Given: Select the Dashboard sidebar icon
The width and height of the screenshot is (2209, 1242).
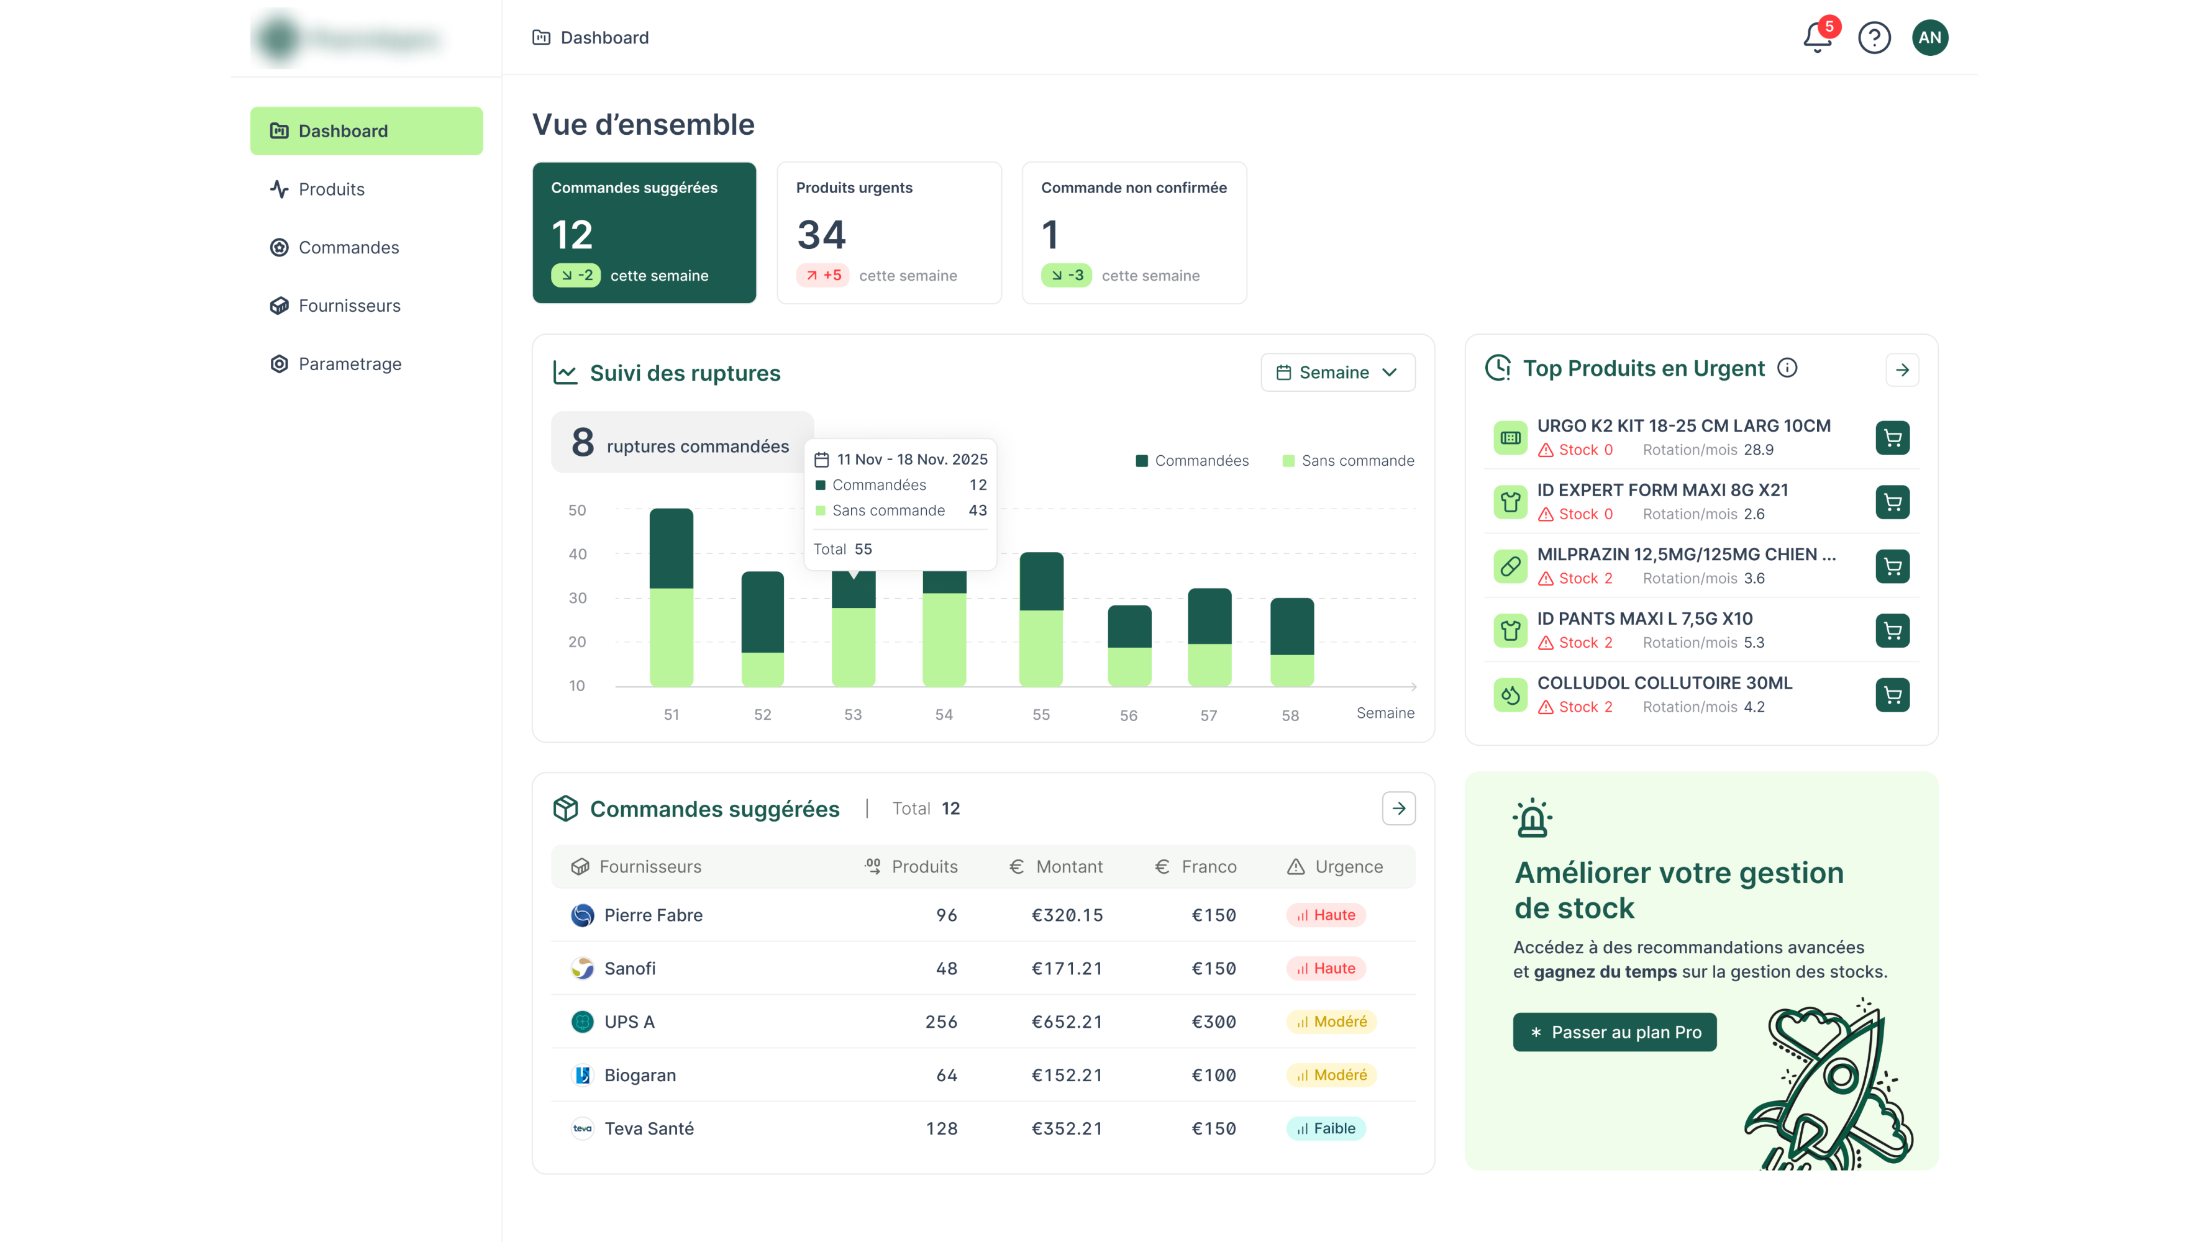Looking at the screenshot, I should [279, 130].
